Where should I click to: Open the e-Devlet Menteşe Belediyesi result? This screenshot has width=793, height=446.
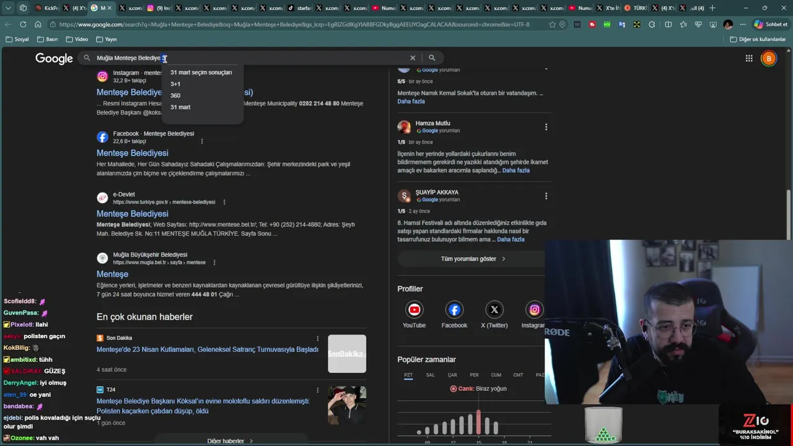[x=132, y=214]
